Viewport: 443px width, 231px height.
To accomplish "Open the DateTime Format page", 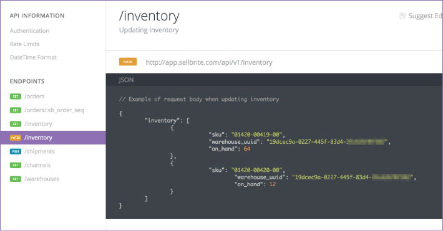I will pos(33,57).
